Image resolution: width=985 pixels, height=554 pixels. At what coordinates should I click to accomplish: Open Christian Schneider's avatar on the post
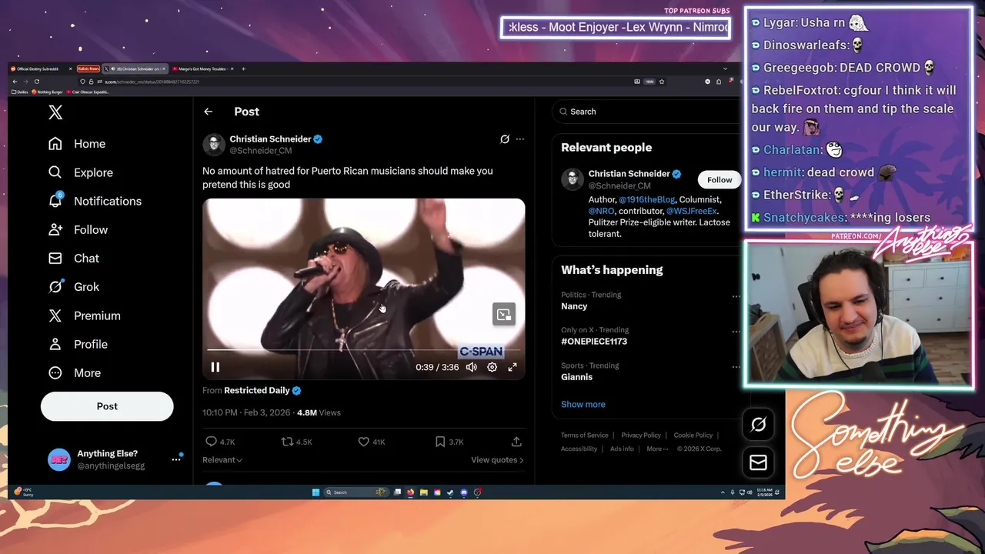pyautogui.click(x=214, y=145)
